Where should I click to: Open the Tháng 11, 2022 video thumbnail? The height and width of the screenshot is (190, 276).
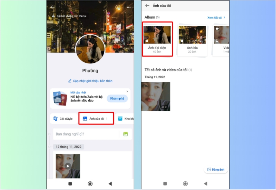point(156,96)
